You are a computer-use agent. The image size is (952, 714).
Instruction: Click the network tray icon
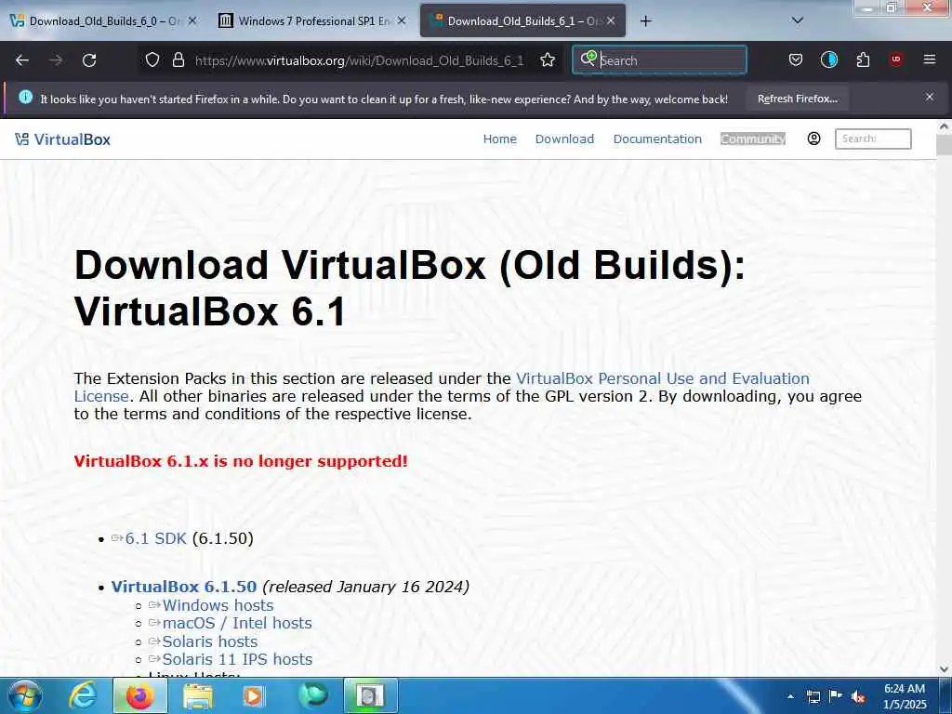813,696
